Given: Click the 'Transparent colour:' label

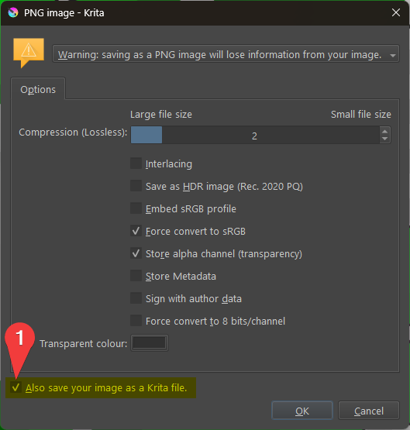Looking at the screenshot, I should [x=84, y=344].
